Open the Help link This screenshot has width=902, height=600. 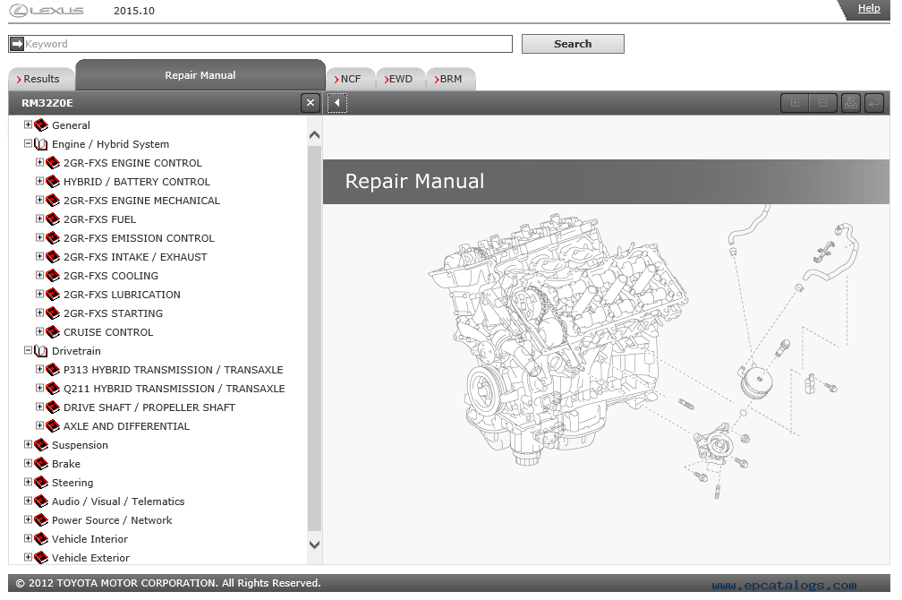click(x=868, y=9)
